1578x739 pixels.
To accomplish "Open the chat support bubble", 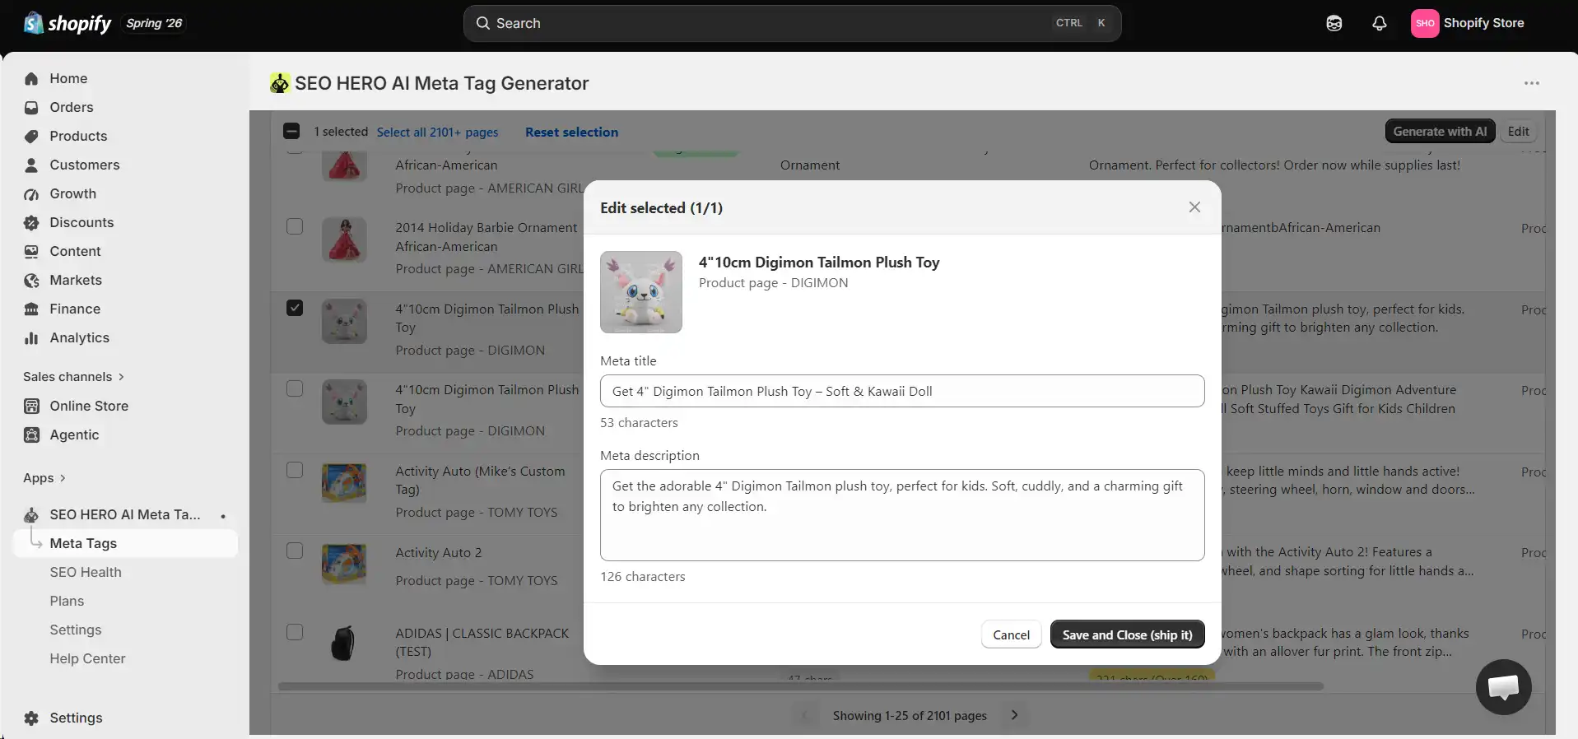I will (1503, 687).
